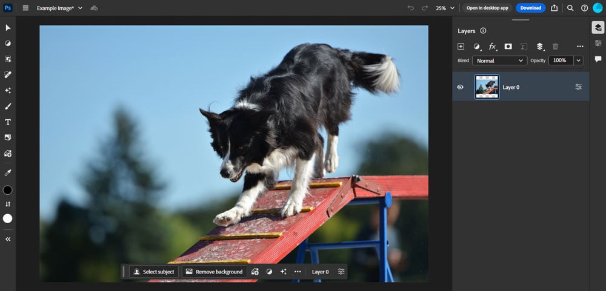Click the clipping mask icon in Layers panel
This screenshot has width=606, height=291.
tap(524, 47)
